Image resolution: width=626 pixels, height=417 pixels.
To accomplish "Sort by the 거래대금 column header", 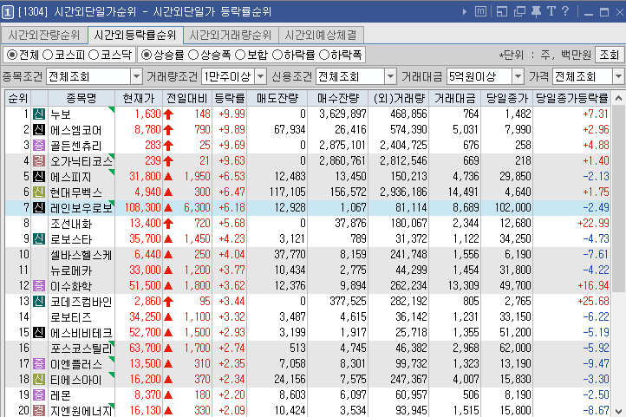I will tap(454, 98).
